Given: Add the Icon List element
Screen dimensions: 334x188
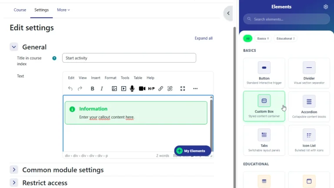Looking at the screenshot, I should 309,140.
